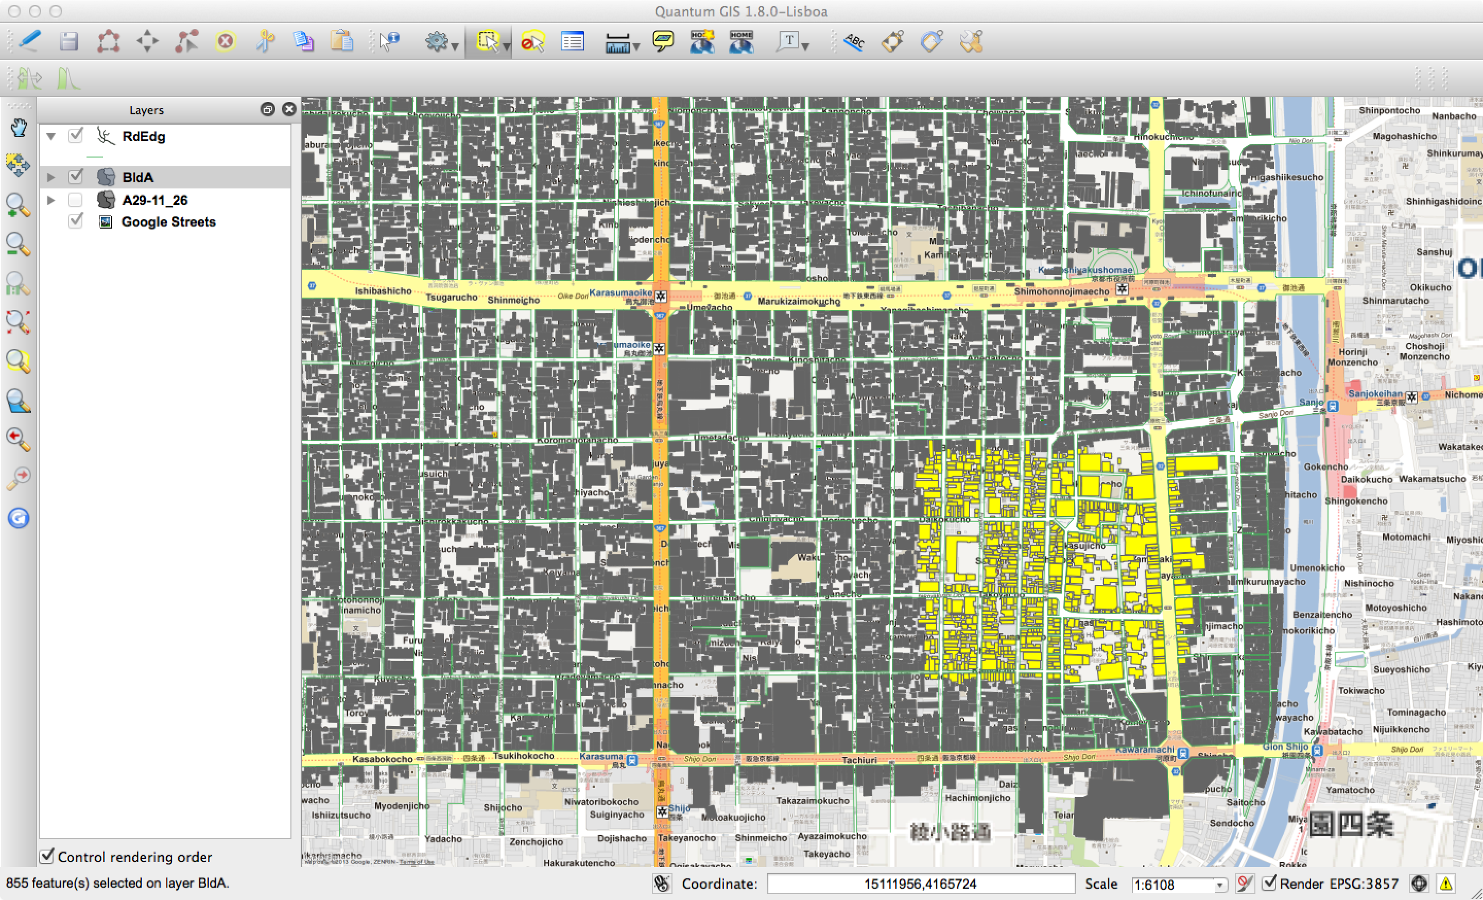
Task: Select the Zoom Out magnifier tool
Action: (x=18, y=244)
